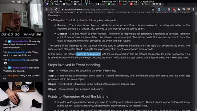Viewport: 197px width, 111px height.
Task: Mute the audio-playing tab speaker icon
Action: (93, 4)
